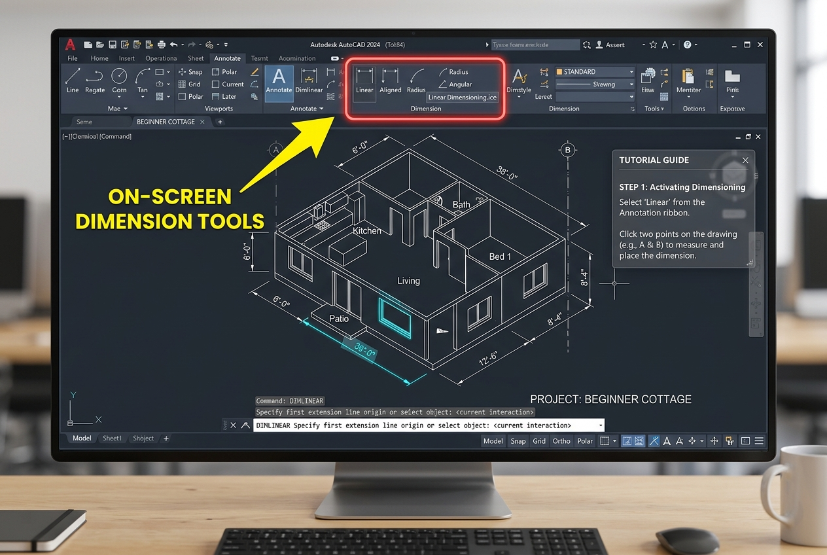Select the Aligned dimension tool
The width and height of the screenshot is (827, 555).
coord(391,82)
